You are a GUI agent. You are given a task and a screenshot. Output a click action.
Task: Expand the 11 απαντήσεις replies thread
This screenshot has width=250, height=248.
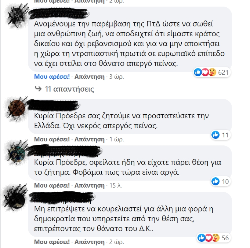[x=69, y=89]
